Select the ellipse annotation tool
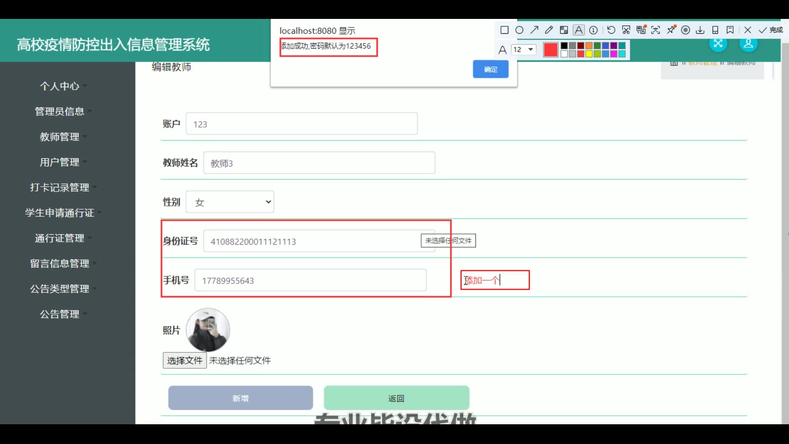The height and width of the screenshot is (444, 789). 519,30
